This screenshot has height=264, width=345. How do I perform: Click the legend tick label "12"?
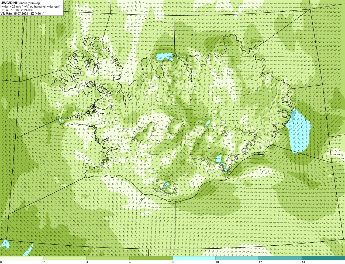click(x=260, y=262)
